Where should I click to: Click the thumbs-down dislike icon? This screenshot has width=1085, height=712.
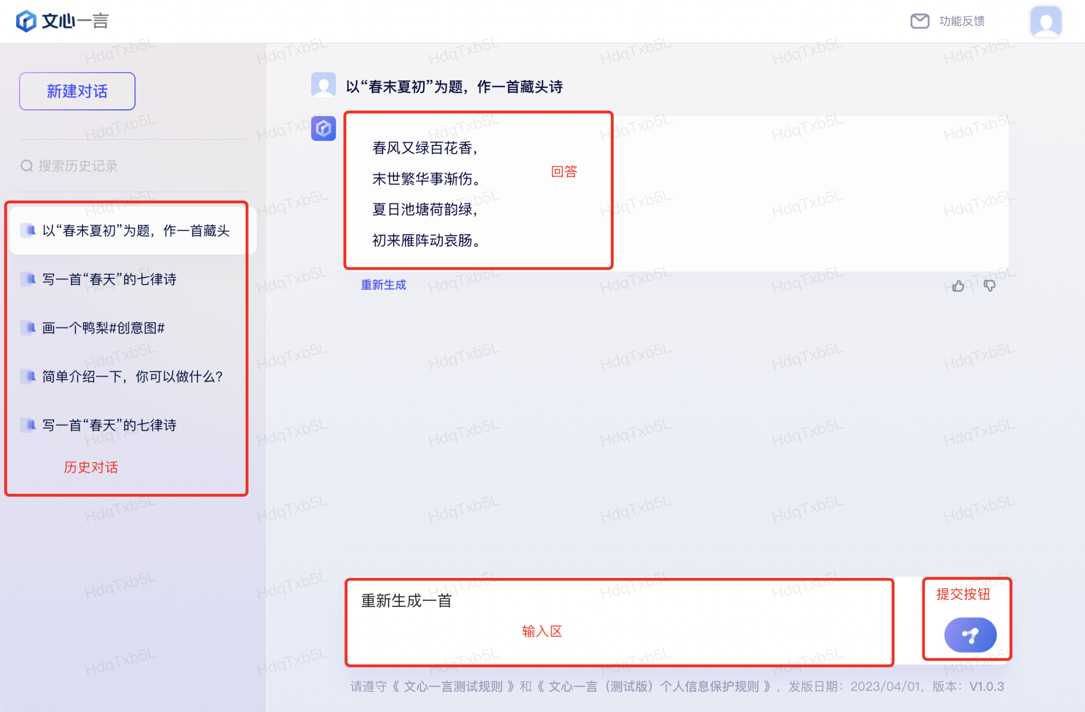pyautogui.click(x=989, y=286)
